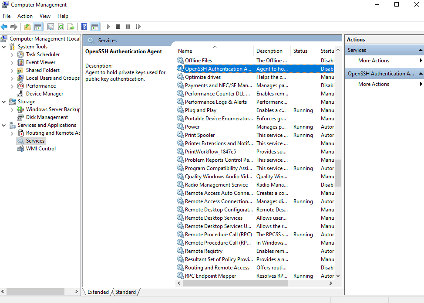Click the Device Manager icon
The width and height of the screenshot is (424, 303).
[20, 94]
